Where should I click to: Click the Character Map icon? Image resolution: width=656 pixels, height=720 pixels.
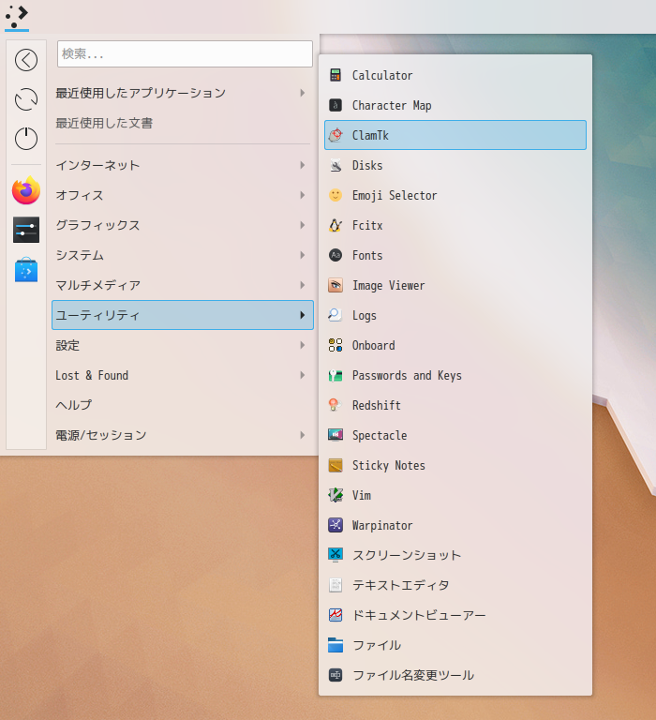pos(335,105)
